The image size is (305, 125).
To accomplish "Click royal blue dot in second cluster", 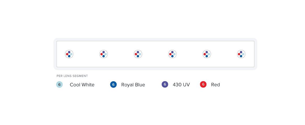I will [104, 56].
